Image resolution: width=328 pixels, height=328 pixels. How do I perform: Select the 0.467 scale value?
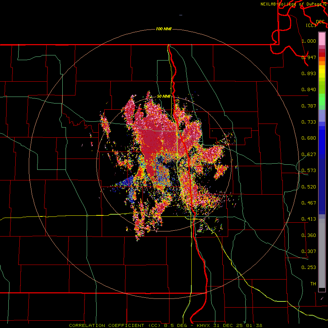click(x=309, y=203)
